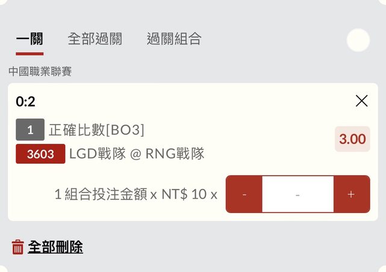Click the 3.00 odds badge

(352, 139)
